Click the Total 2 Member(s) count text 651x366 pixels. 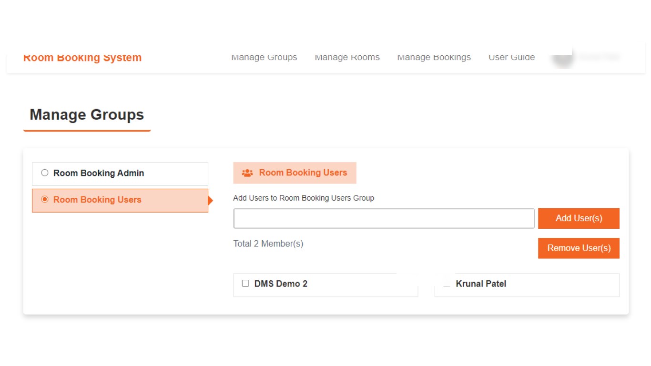point(268,244)
